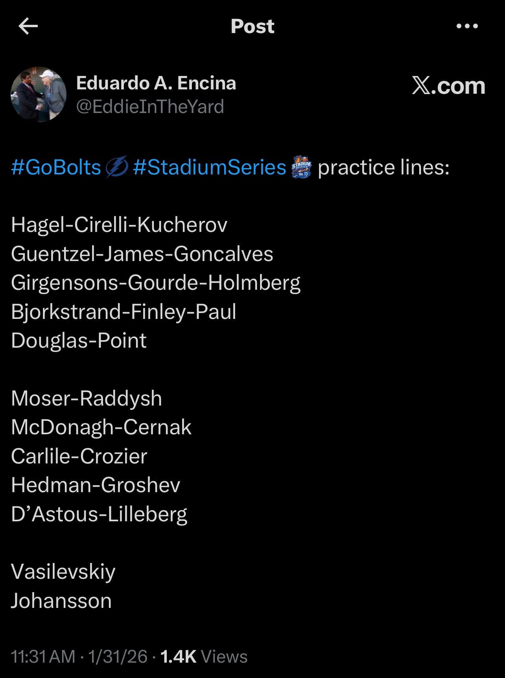Open the #StadiumSeries hashtag
Viewport: 505px width, 678px height.
pos(209,167)
